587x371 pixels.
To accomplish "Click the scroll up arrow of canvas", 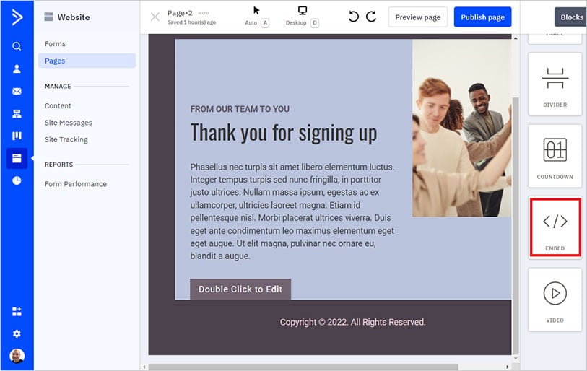I will pos(516,38).
